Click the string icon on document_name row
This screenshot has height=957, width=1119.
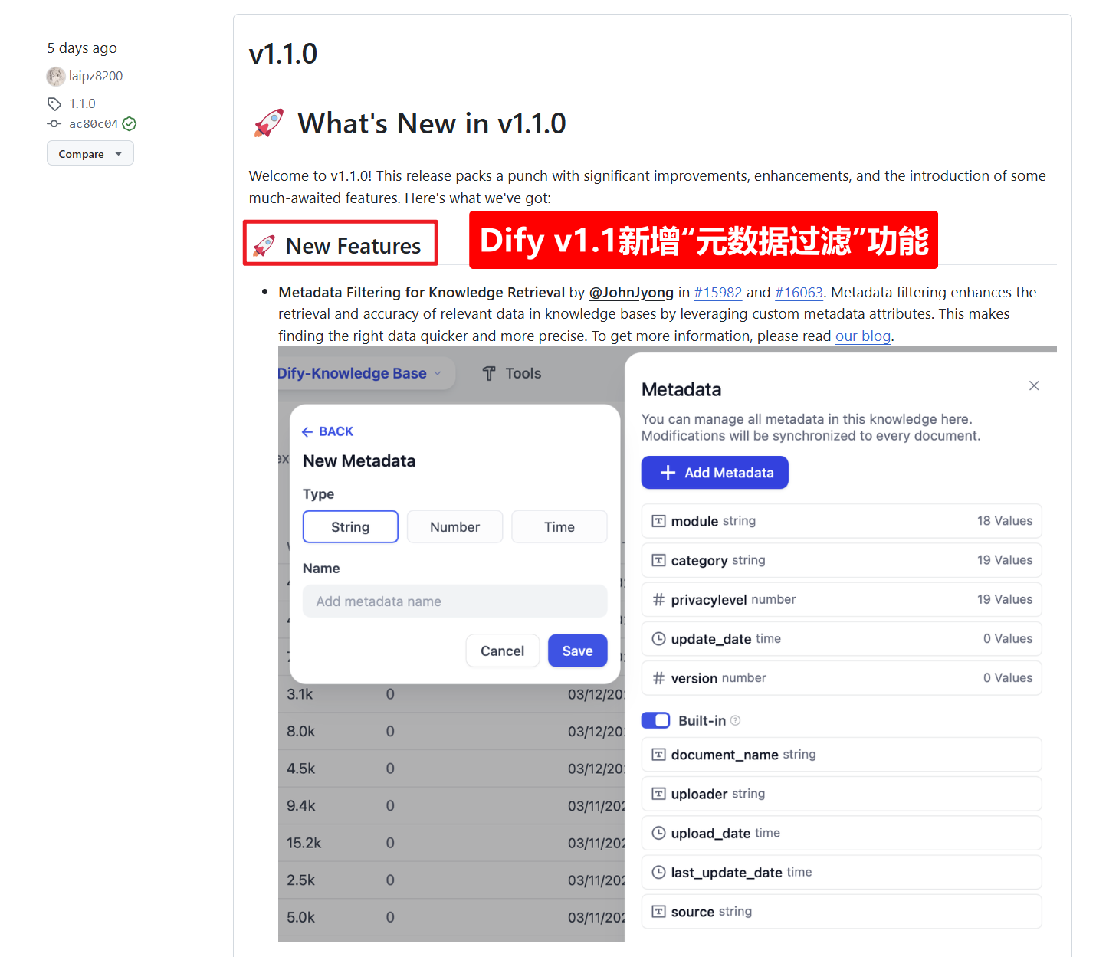click(658, 755)
